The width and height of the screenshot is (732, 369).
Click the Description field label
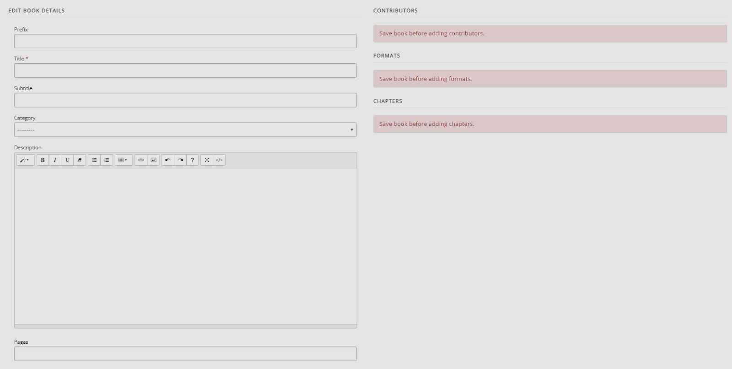click(x=27, y=147)
